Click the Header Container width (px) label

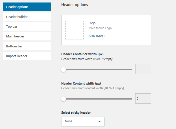click(82, 54)
